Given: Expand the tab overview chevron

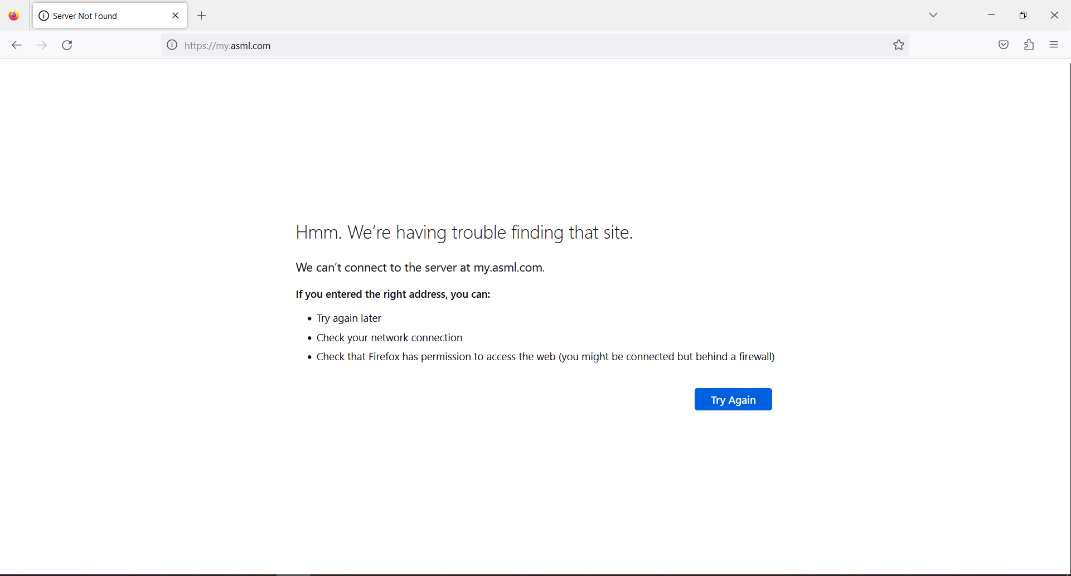Looking at the screenshot, I should [933, 15].
